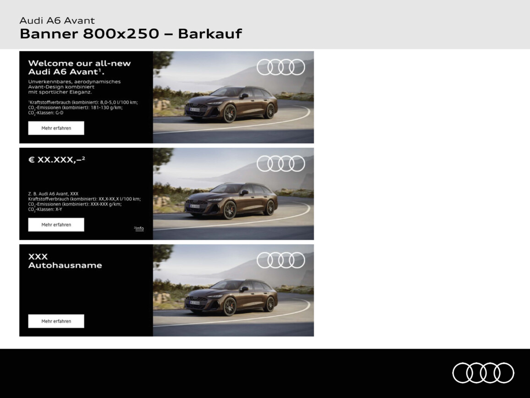
Task: Select the brown car in the second banner
Action: coord(231,201)
